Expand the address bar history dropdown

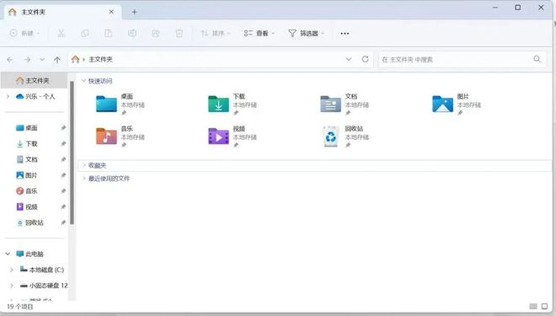coord(349,59)
